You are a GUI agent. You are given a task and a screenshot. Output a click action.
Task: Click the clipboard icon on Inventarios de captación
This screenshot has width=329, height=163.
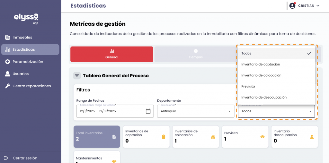pyautogui.click(x=164, y=137)
